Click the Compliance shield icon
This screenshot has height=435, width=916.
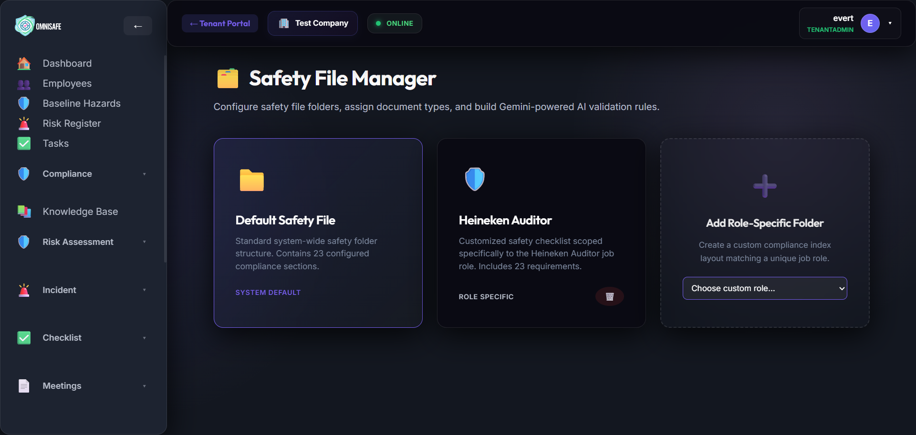[x=24, y=174]
